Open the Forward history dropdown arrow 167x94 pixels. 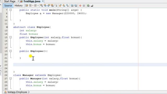coord(38,5)
